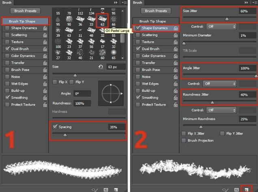The height and width of the screenshot is (192, 258).
Task: Collapse left Brush panel with double arrows
Action: [116, 2]
